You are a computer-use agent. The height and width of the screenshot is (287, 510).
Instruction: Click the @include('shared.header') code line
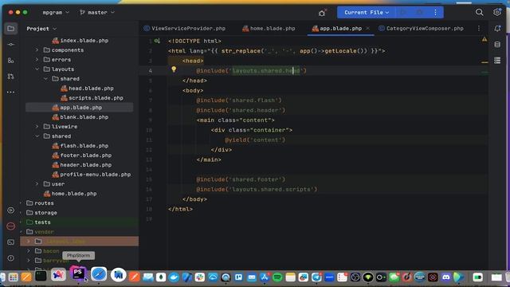(x=241, y=110)
